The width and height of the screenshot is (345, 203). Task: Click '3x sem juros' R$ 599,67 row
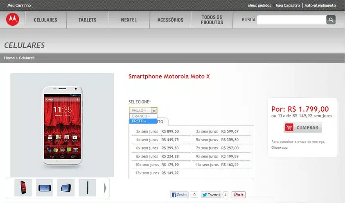point(221,131)
